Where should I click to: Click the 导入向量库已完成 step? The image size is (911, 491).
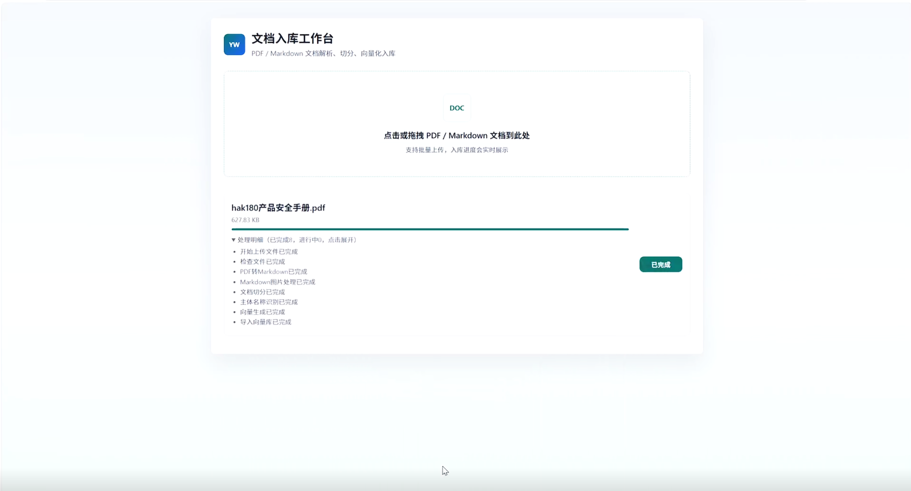click(266, 322)
